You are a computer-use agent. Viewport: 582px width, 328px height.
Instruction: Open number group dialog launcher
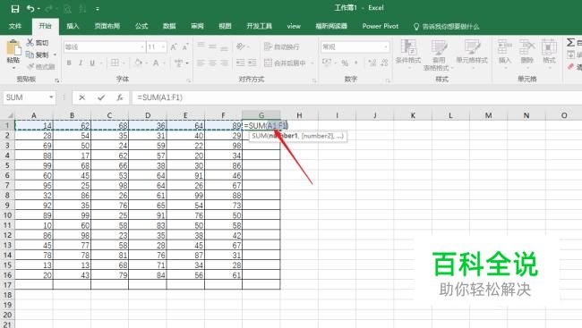coord(388,80)
